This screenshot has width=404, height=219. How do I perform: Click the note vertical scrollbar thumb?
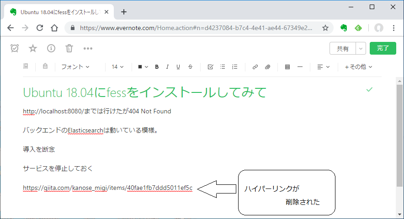pyautogui.click(x=399, y=136)
